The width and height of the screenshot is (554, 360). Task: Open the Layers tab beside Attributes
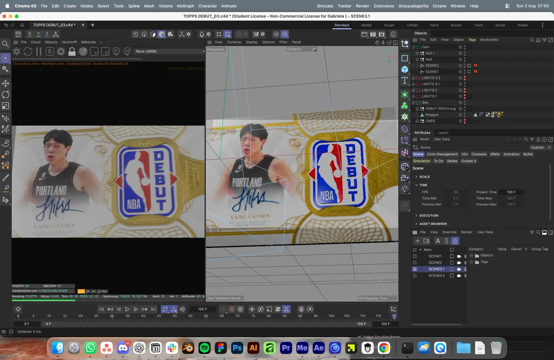443,133
